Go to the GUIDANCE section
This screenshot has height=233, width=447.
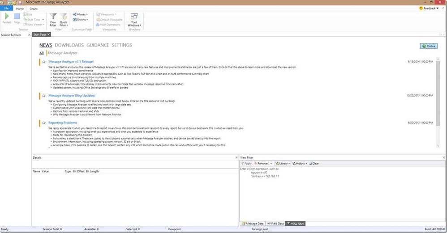click(x=98, y=45)
